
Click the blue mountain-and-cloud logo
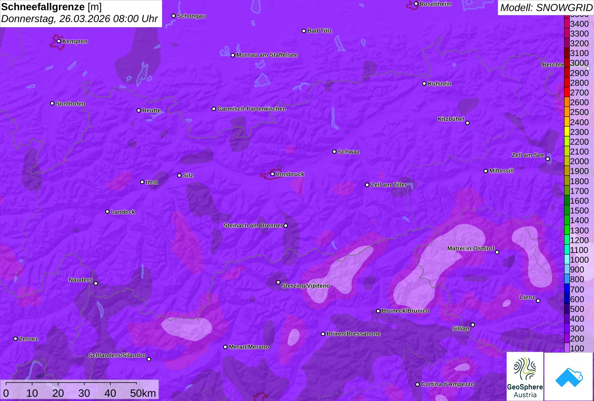[569, 377]
